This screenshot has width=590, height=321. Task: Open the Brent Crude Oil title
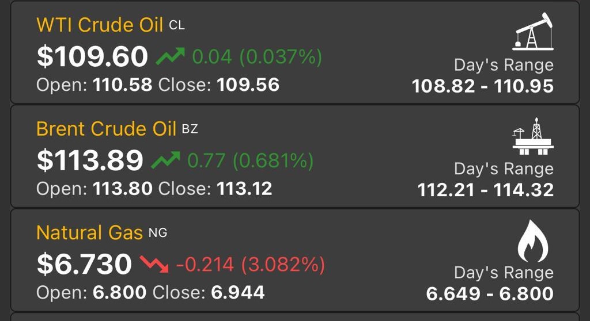(107, 129)
